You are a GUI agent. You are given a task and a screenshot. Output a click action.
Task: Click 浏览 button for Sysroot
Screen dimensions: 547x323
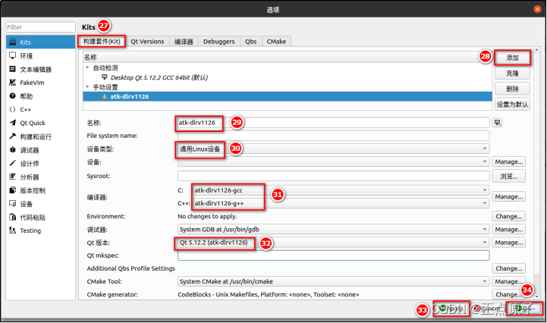pyautogui.click(x=508, y=176)
